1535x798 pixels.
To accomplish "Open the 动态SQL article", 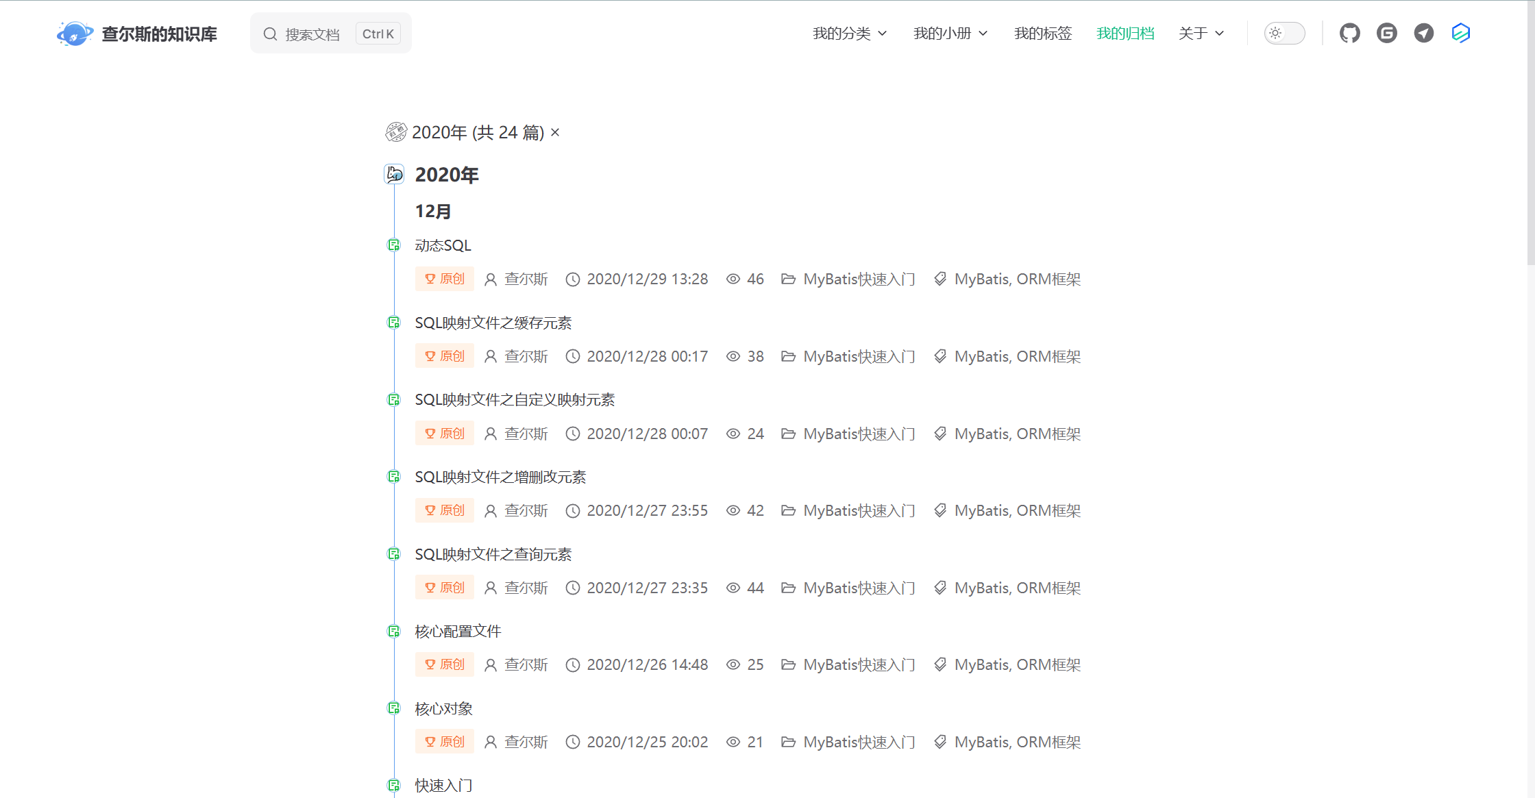I will click(443, 245).
